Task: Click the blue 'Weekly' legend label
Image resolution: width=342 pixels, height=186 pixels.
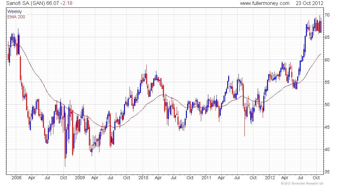Action: coord(15,11)
